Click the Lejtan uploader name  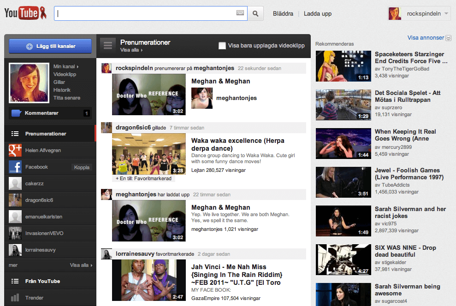click(x=198, y=171)
